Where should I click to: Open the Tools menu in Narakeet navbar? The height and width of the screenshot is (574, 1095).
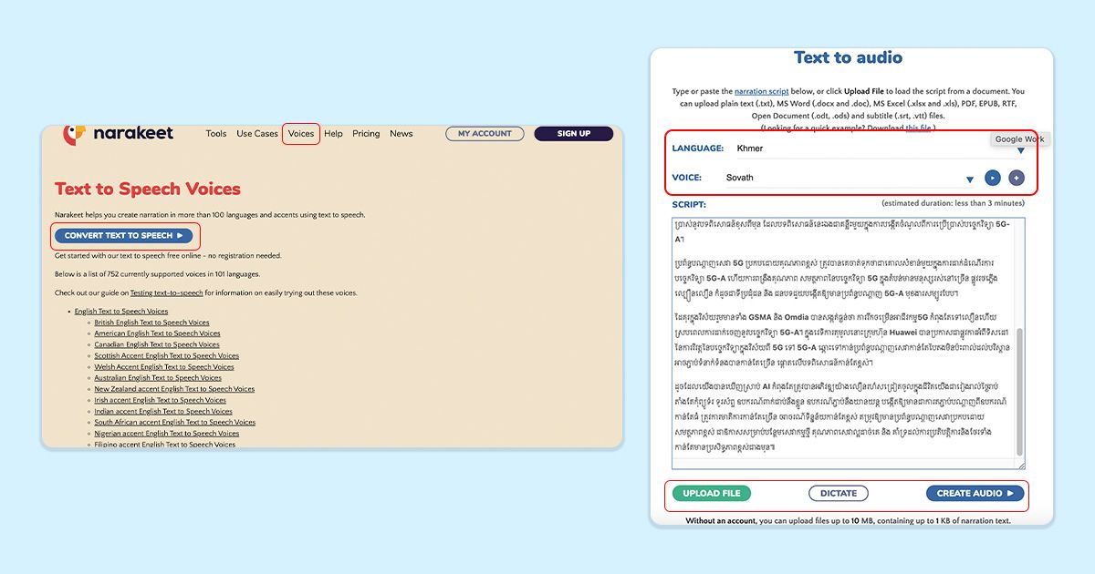click(216, 134)
